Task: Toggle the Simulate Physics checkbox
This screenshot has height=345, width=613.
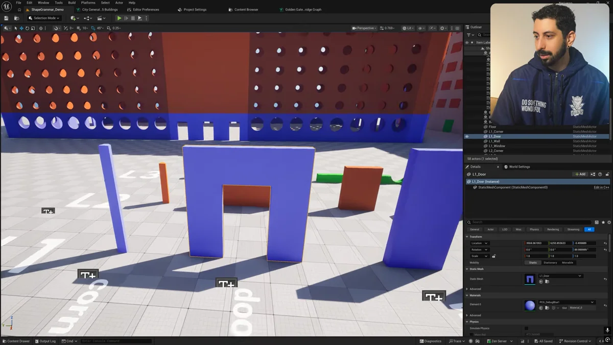Action: tap(526, 328)
